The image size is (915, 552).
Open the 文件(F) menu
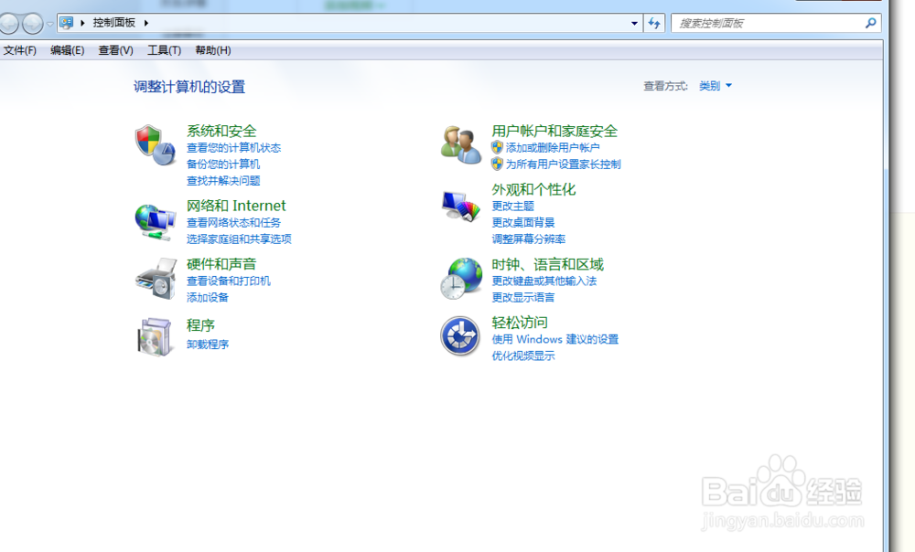(20, 50)
